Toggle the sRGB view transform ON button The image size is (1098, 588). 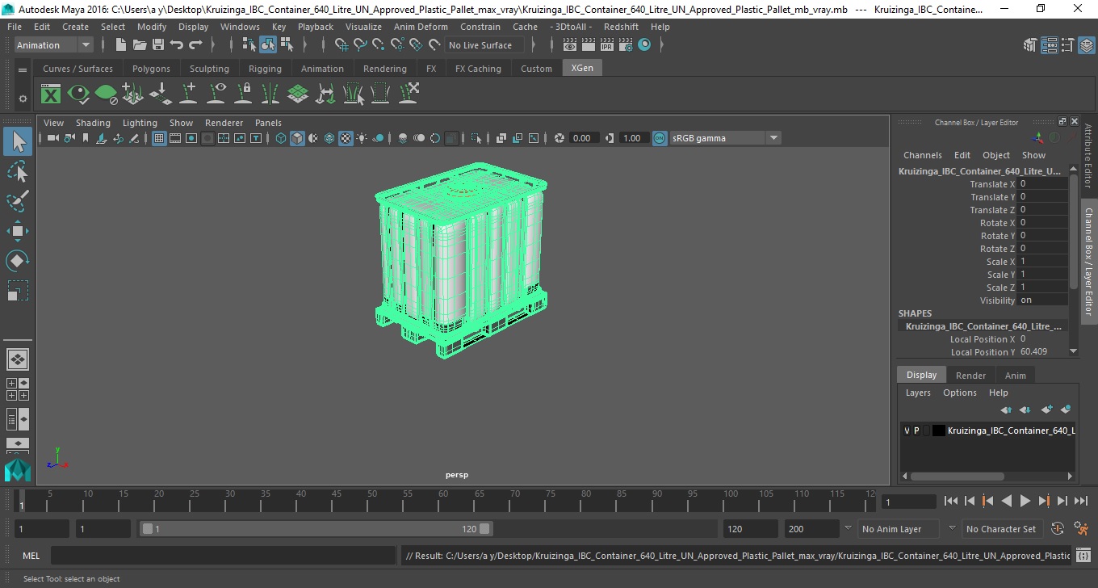point(660,138)
